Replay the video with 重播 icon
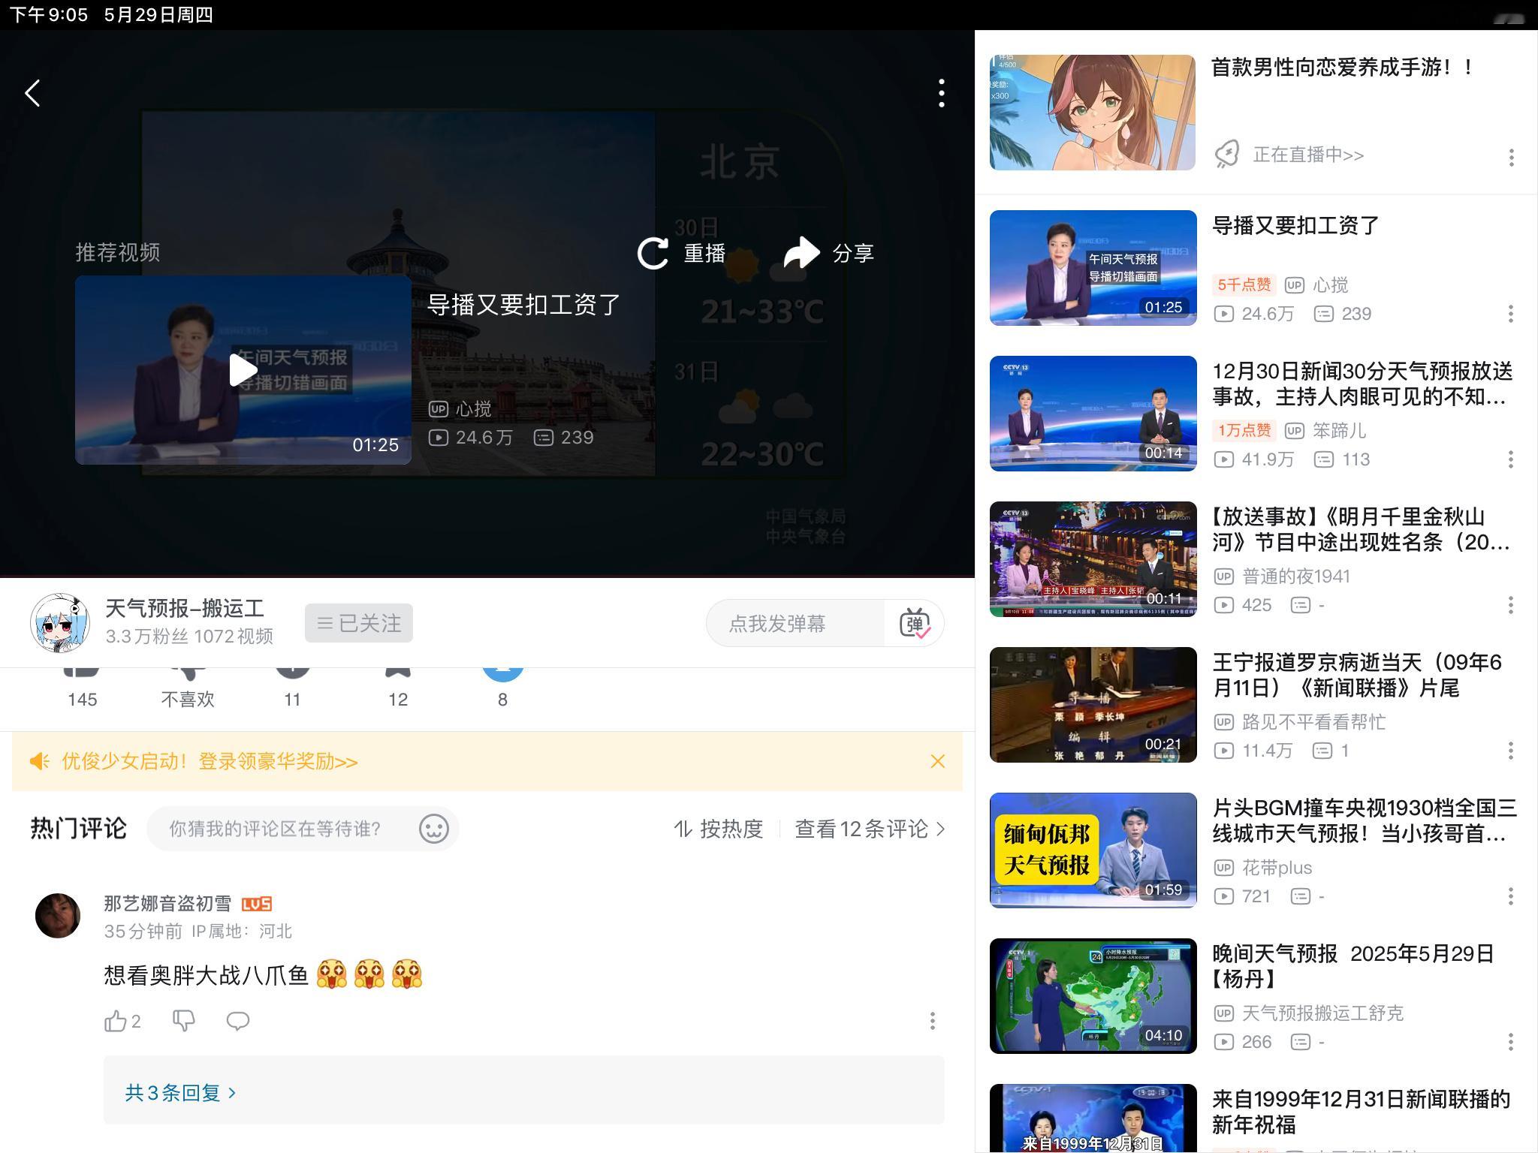This screenshot has height=1153, width=1538. 653,253
